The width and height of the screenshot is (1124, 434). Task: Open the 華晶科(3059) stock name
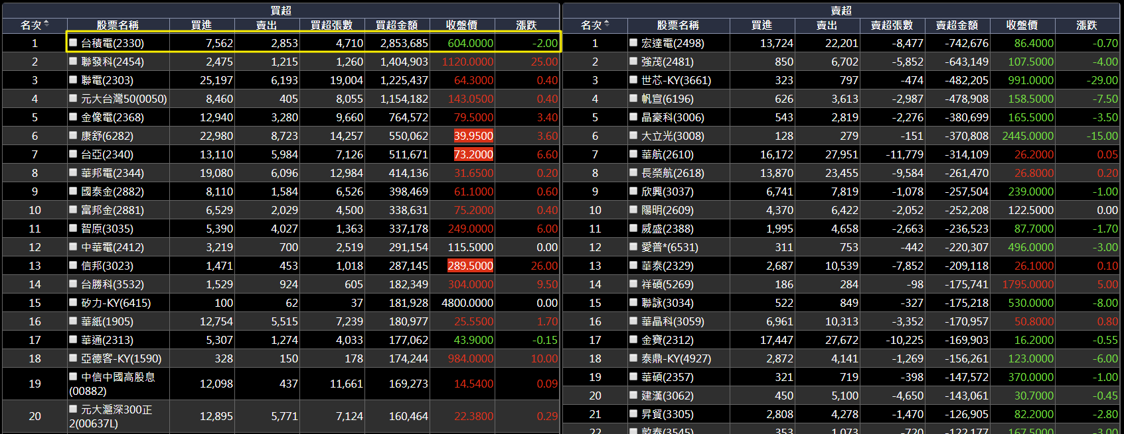[x=673, y=321]
